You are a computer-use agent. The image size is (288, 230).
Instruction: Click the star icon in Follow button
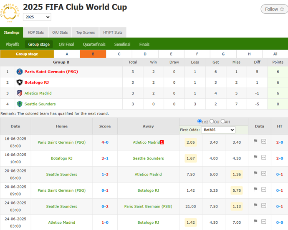[282, 9]
